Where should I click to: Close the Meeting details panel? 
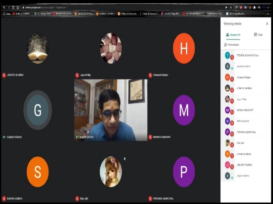tap(267, 24)
